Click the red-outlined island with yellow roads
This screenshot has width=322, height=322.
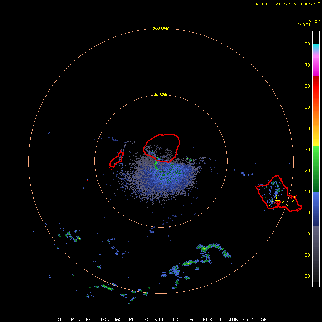(x=278, y=194)
